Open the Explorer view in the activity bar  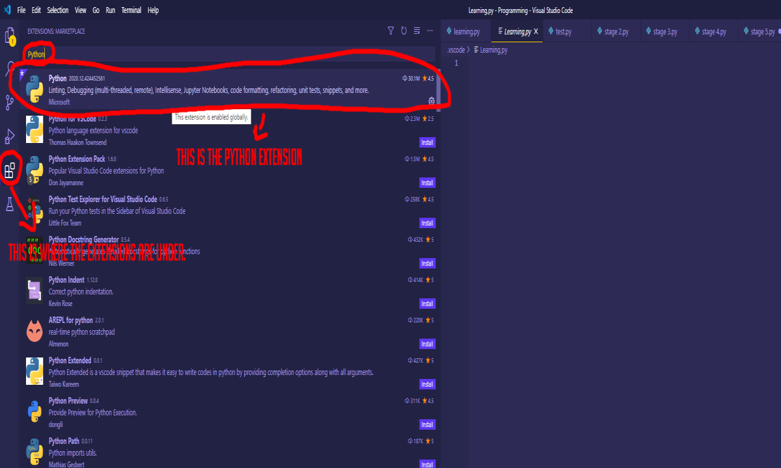click(10, 35)
